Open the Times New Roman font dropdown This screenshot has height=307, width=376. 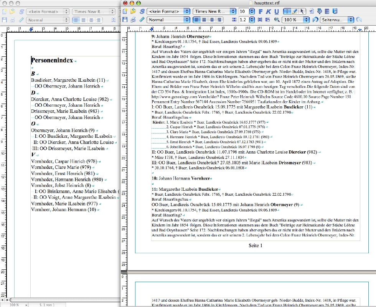(x=214, y=12)
